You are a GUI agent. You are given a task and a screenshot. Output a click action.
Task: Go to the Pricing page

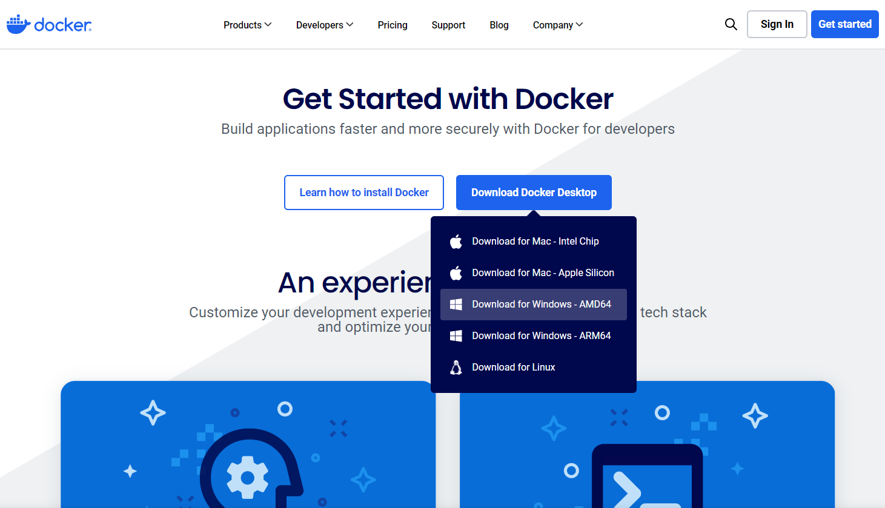(393, 25)
